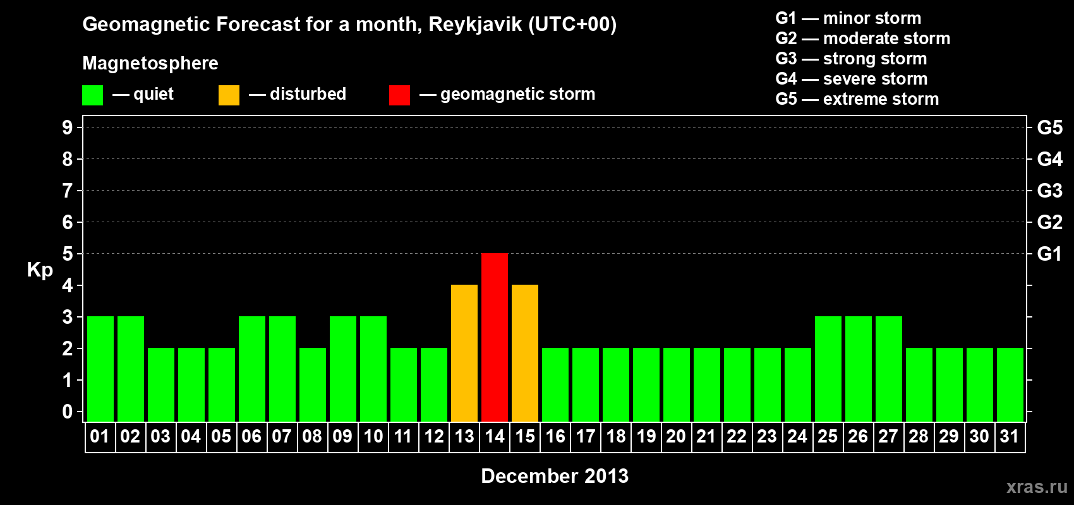Select the orange bar for day 13
The height and width of the screenshot is (505, 1074).
[464, 353]
